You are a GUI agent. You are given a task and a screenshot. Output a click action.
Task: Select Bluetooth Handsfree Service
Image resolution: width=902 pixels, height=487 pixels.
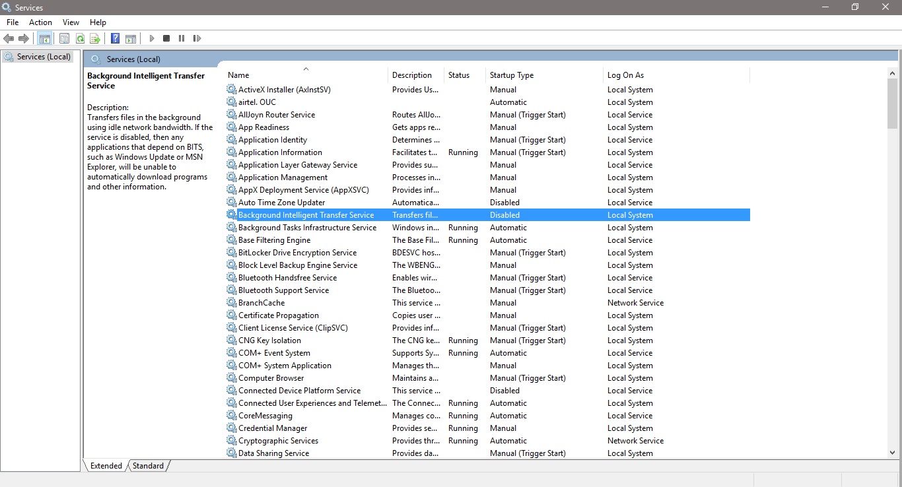coord(287,278)
